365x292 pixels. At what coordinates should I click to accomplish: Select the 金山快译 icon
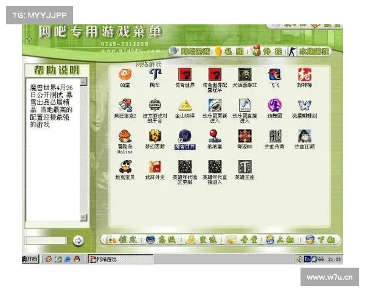pyautogui.click(x=185, y=105)
